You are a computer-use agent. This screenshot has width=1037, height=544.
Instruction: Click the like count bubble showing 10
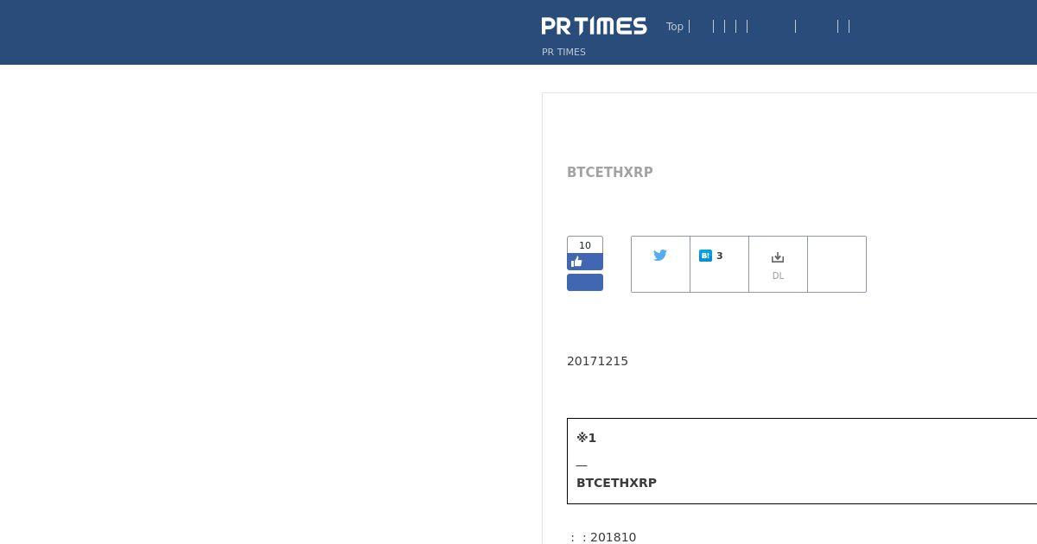click(585, 245)
